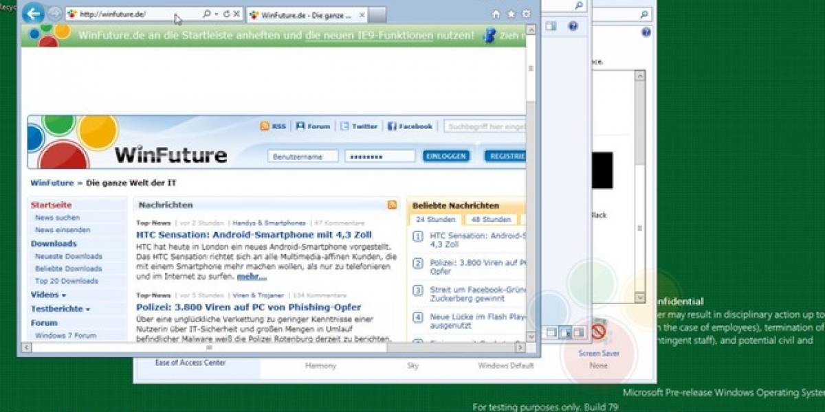Viewport: 825px width, 412px height.
Task: Open 'HTC Sensation: Android-Smartphone' headline
Action: (x=254, y=234)
